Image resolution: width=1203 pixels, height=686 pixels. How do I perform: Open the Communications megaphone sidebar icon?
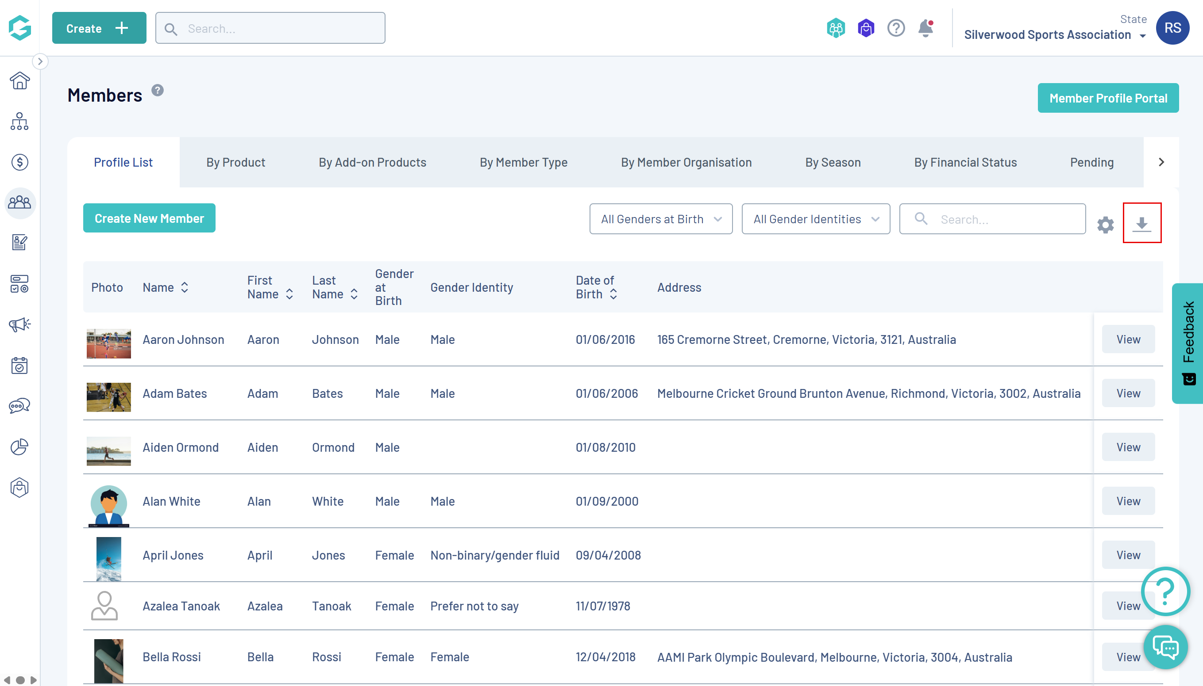point(19,324)
